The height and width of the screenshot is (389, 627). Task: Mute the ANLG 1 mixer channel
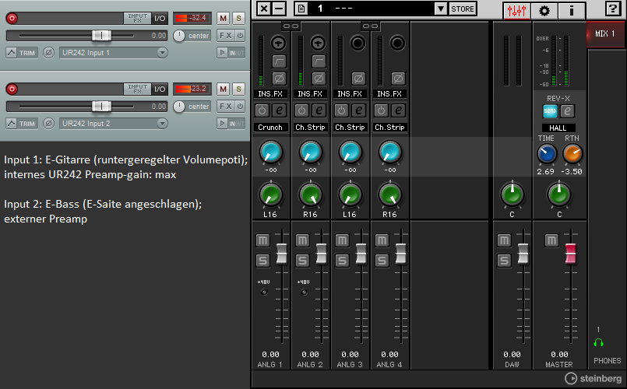[x=262, y=240]
